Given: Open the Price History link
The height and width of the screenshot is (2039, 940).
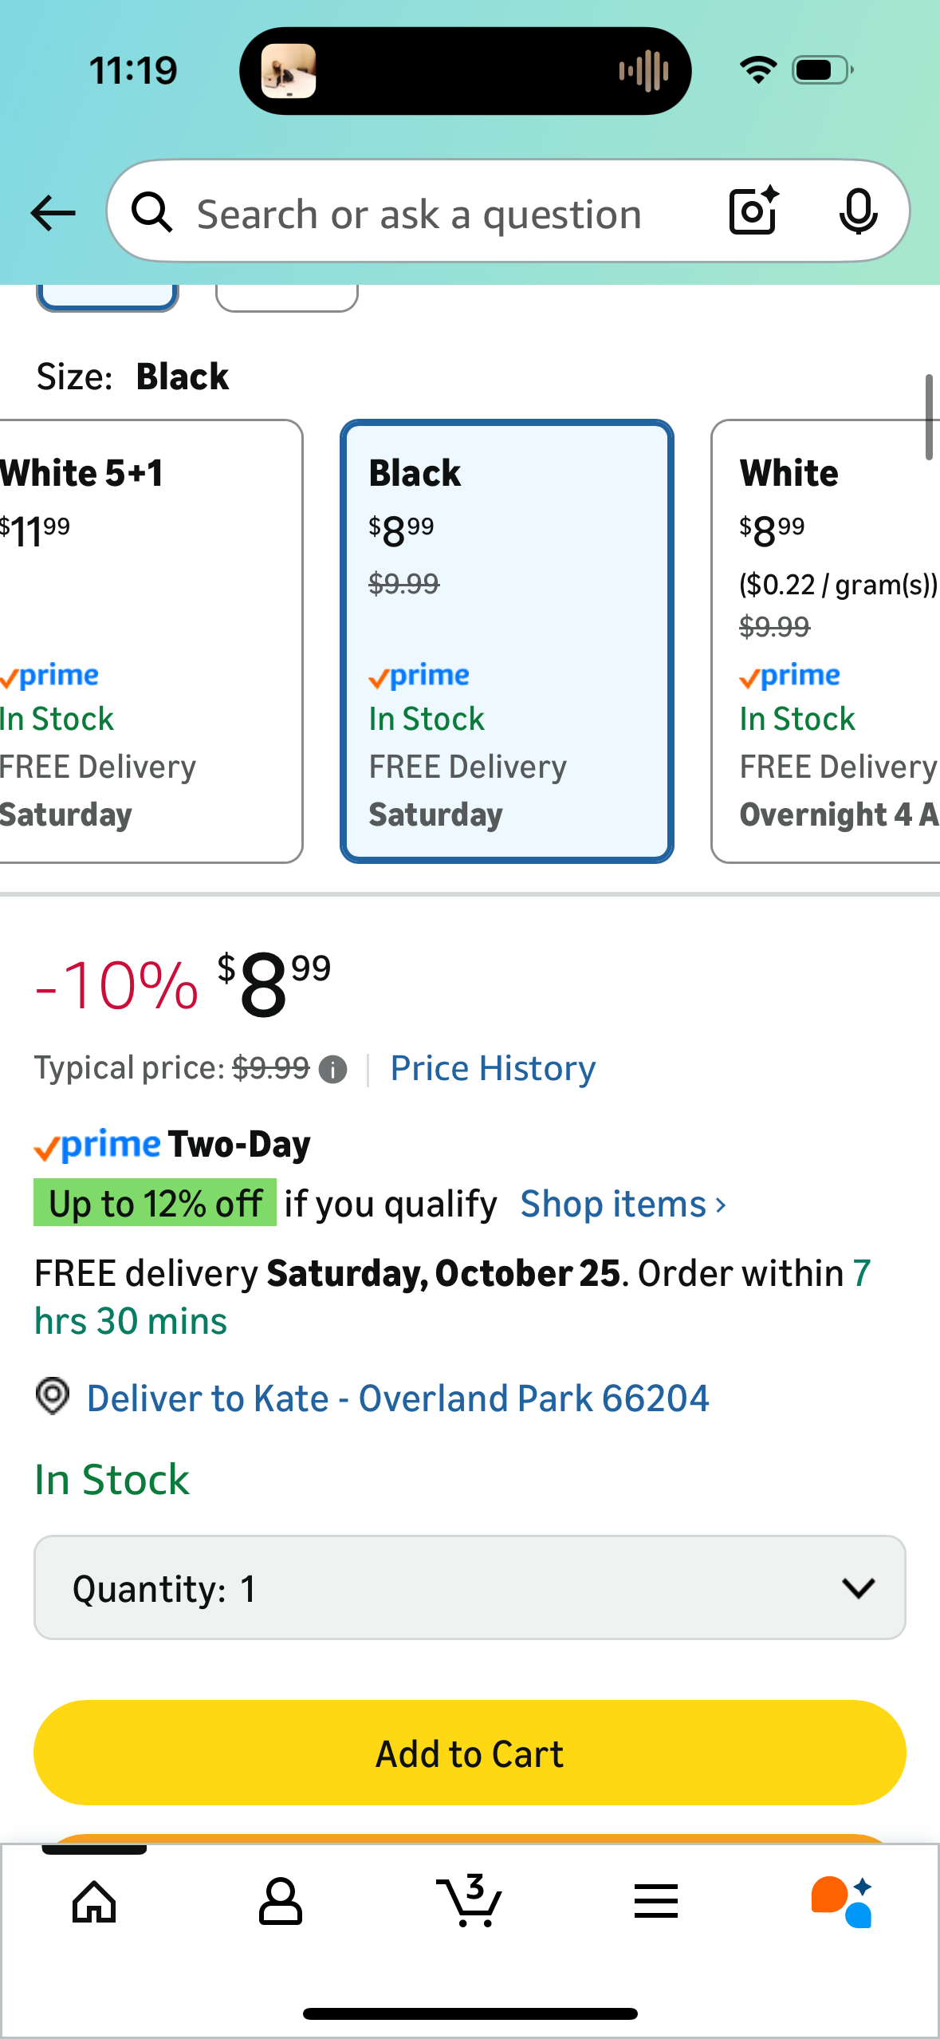Looking at the screenshot, I should pos(493,1068).
